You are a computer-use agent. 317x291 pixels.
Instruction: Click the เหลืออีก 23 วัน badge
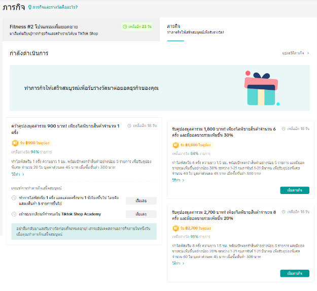(137, 26)
